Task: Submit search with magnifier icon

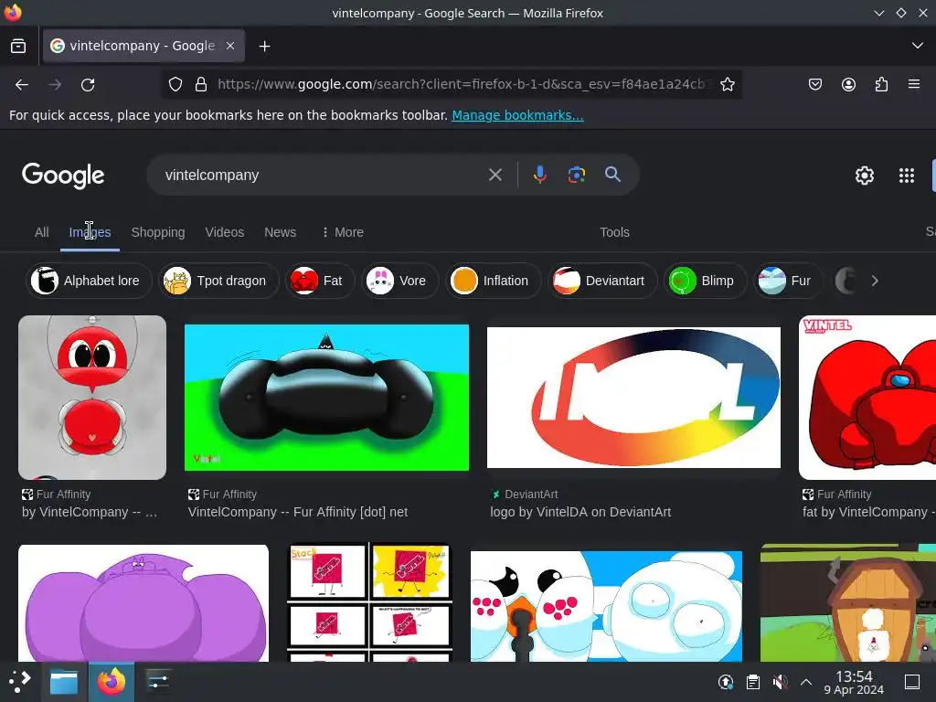Action: (612, 175)
